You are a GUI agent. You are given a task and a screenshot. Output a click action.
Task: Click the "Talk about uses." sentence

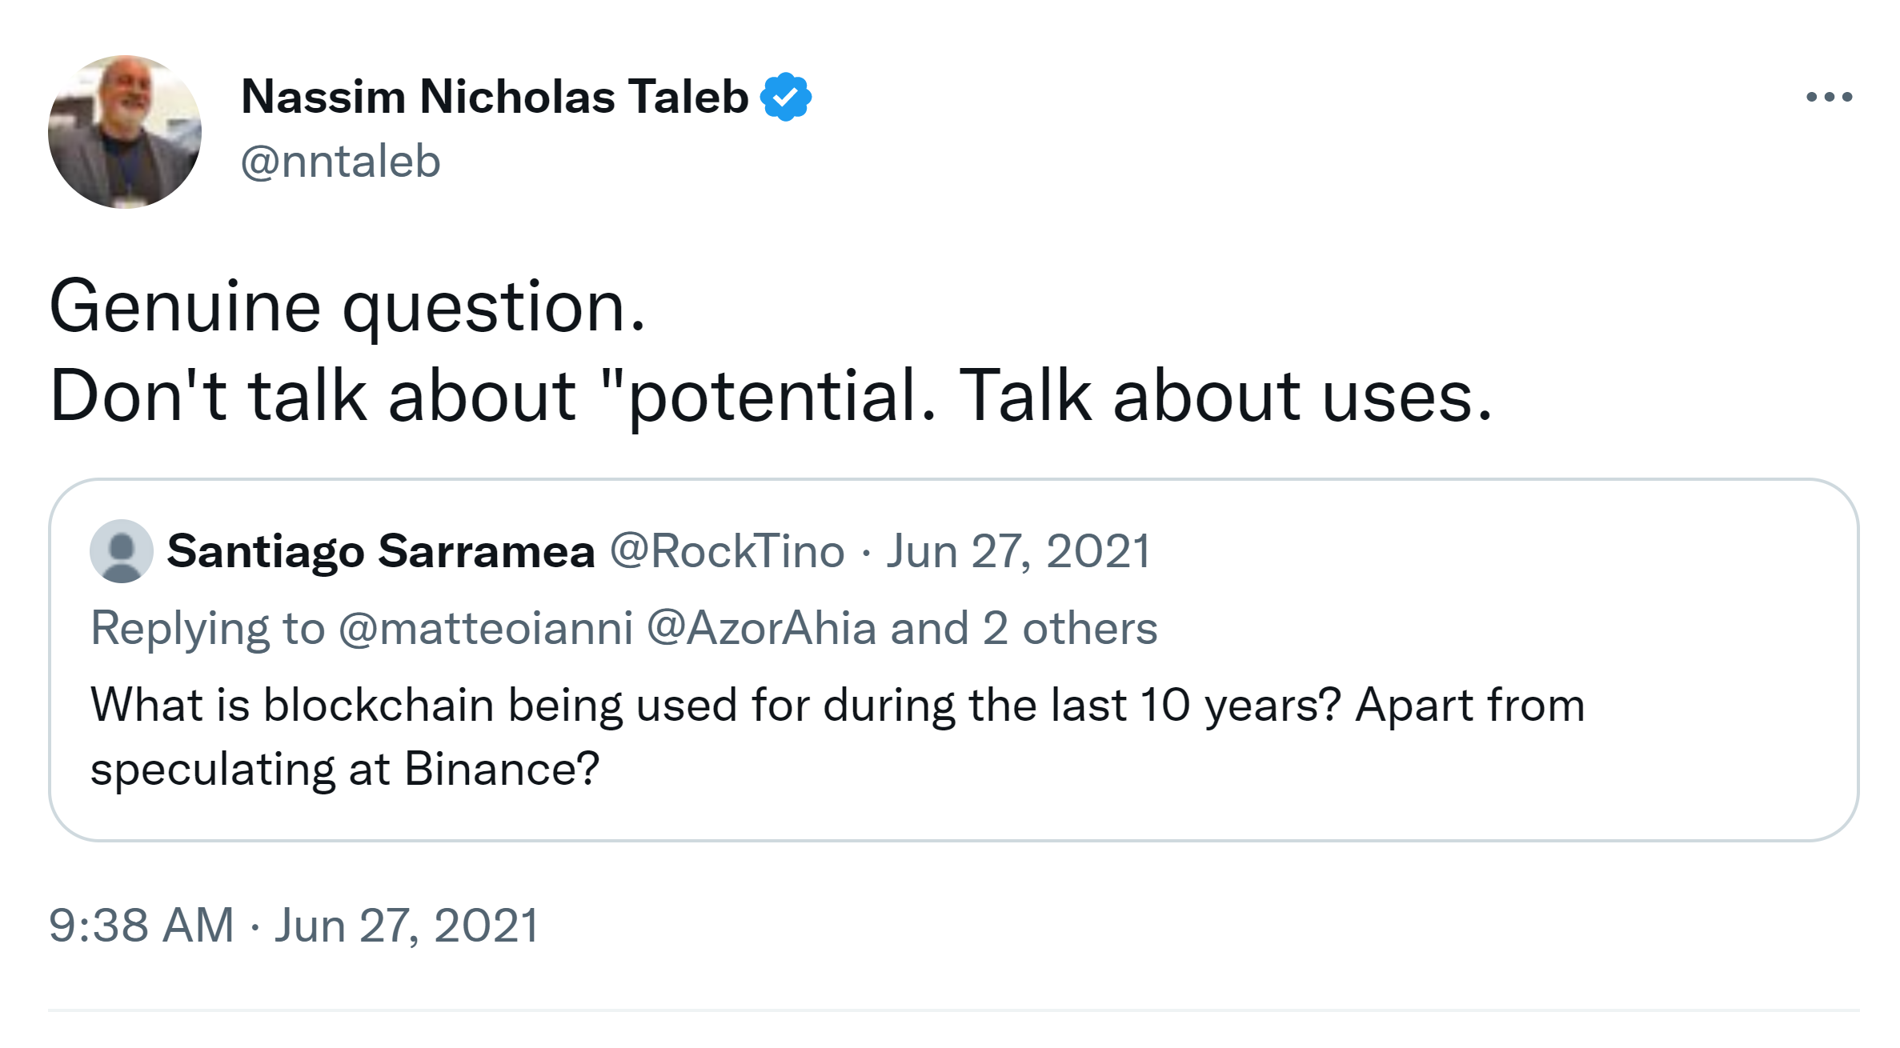[x=1225, y=396]
